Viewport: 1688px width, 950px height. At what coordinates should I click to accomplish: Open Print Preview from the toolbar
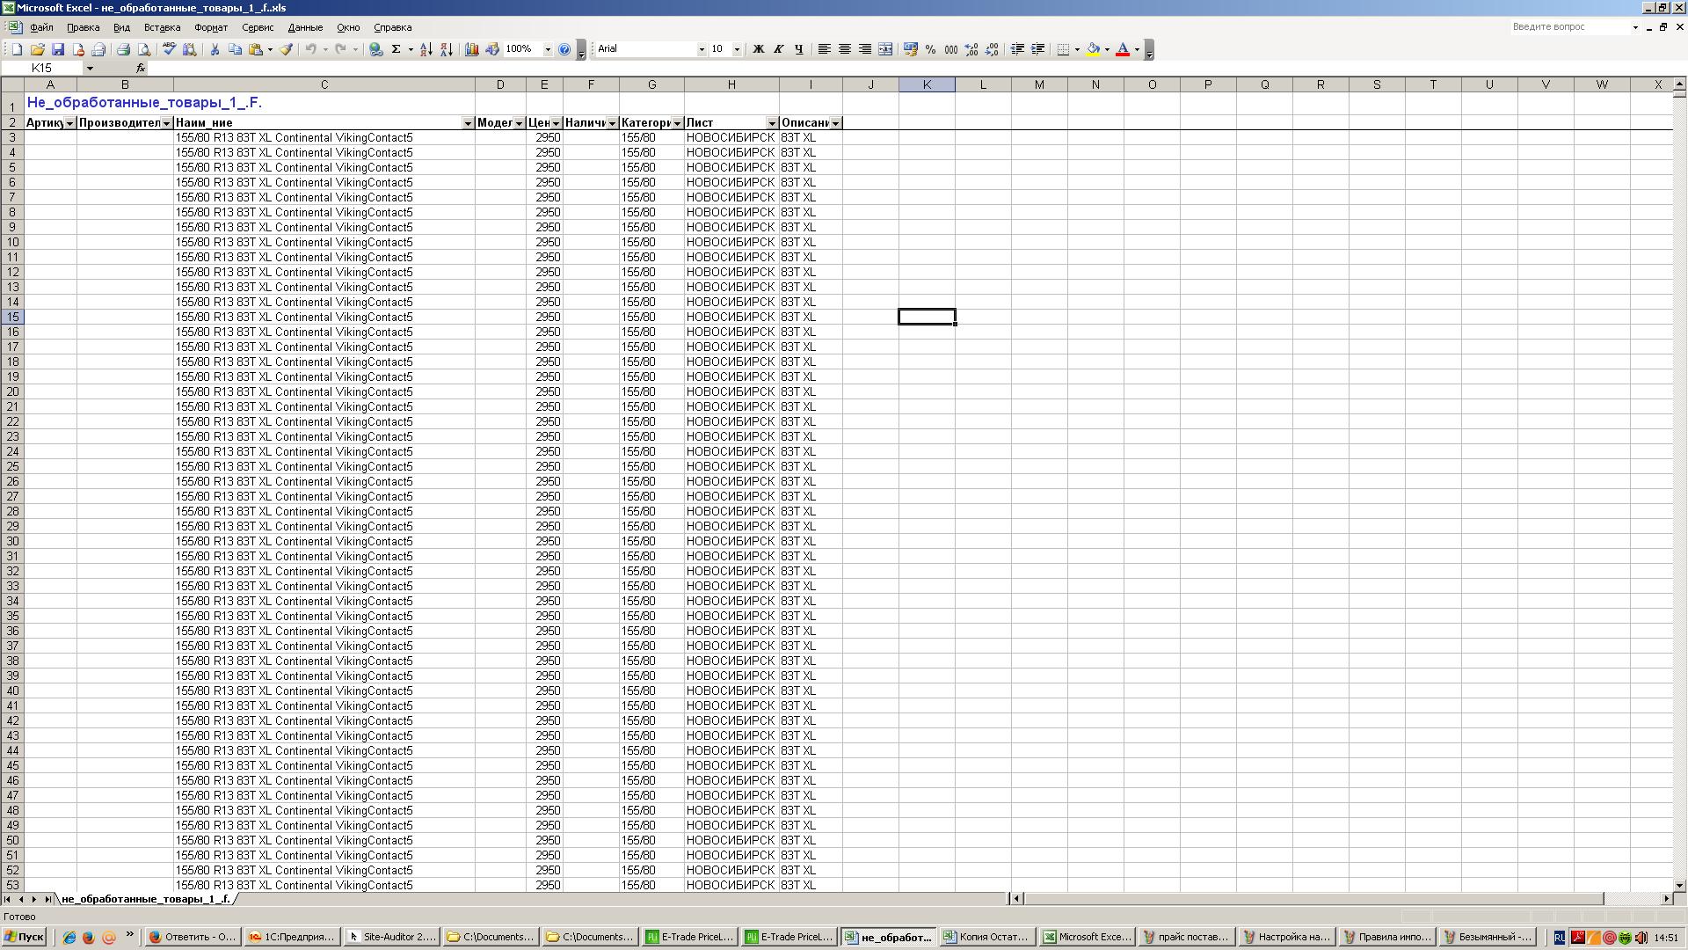coord(144,49)
